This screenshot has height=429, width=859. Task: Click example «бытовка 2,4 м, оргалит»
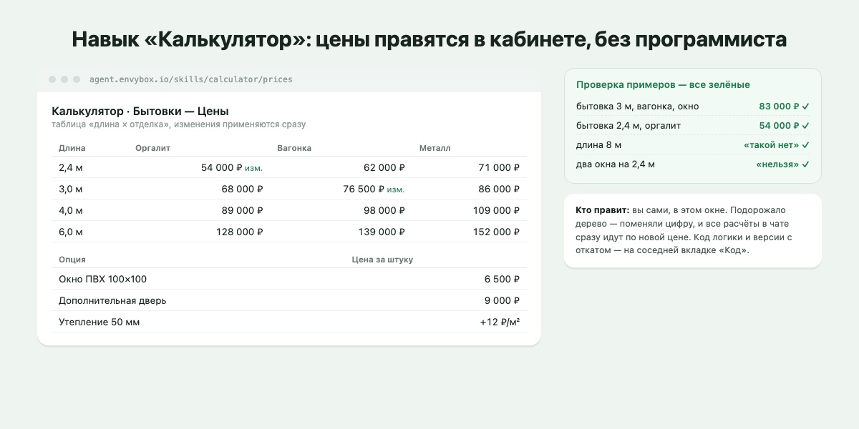coord(629,126)
